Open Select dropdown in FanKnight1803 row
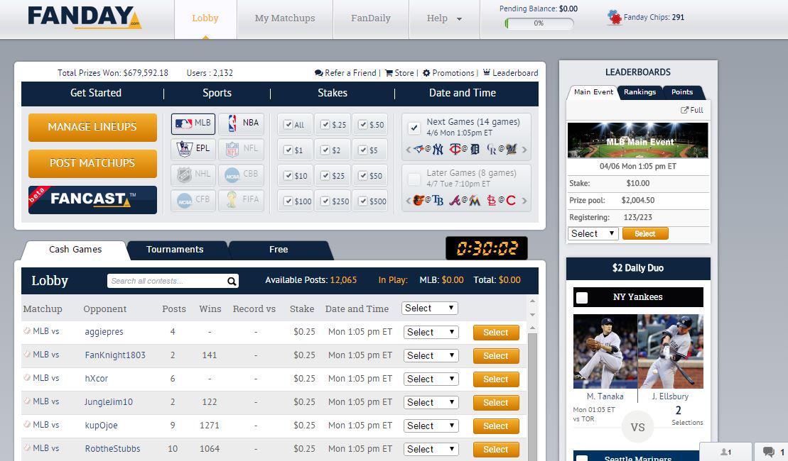 [x=431, y=355]
